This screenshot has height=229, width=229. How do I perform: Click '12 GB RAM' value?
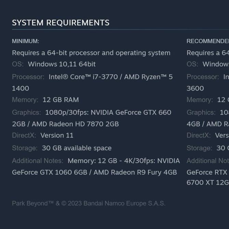(60, 100)
